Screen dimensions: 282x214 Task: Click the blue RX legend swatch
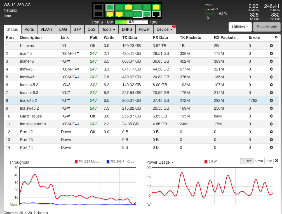pos(108,162)
